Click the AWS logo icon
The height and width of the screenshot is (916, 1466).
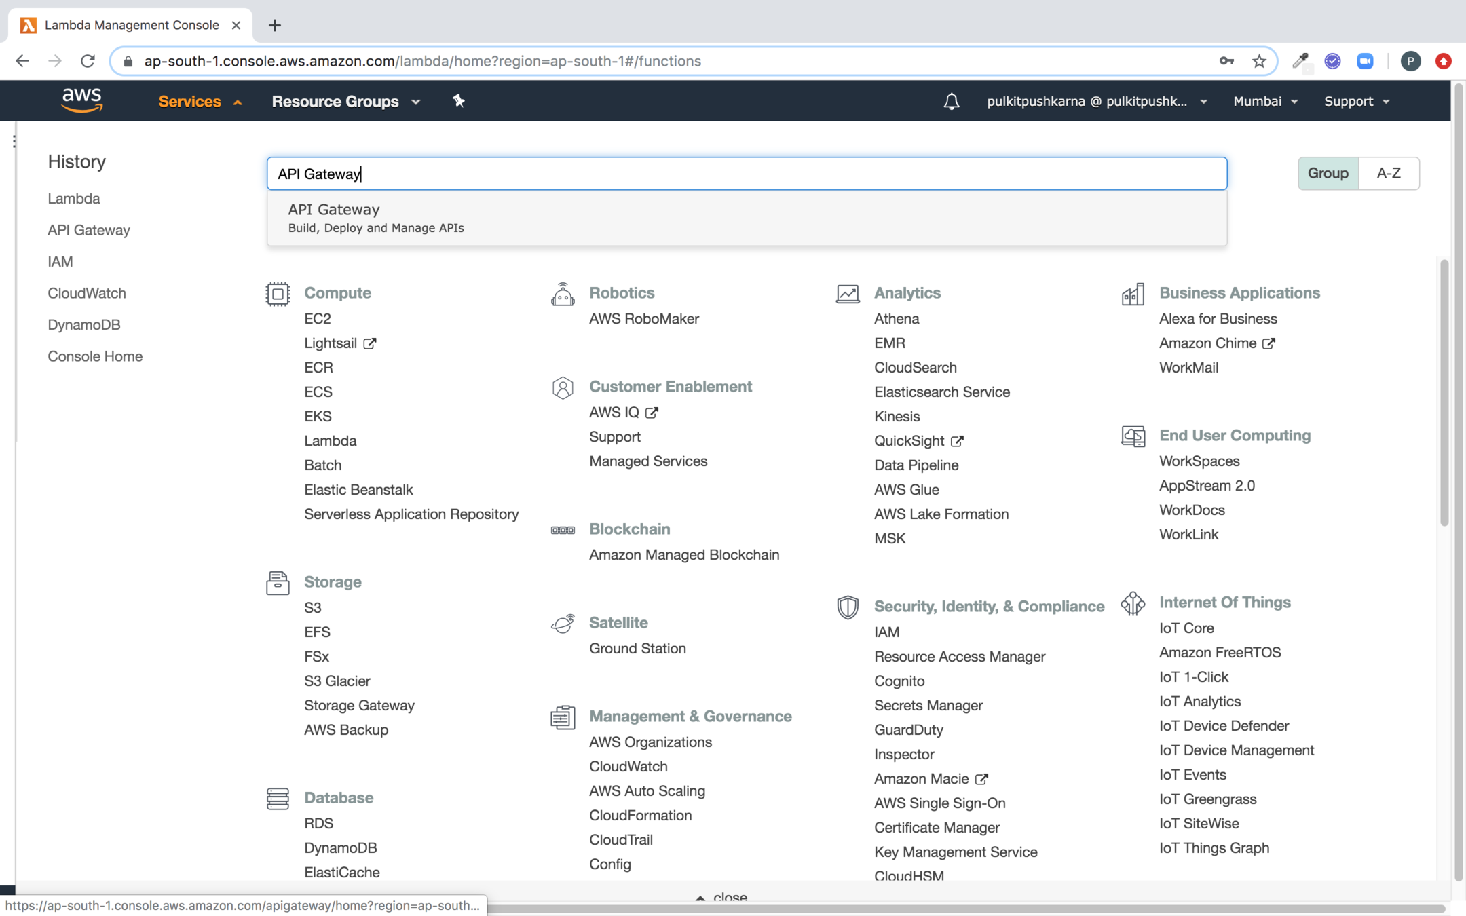click(81, 100)
